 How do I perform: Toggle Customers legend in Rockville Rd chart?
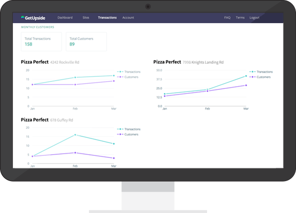pyautogui.click(x=128, y=77)
